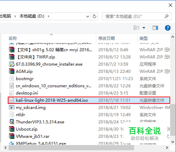The image size is (176, 152).
Task: Click the horizontal scrollbar right arrow
Action: pyautogui.click(x=167, y=148)
